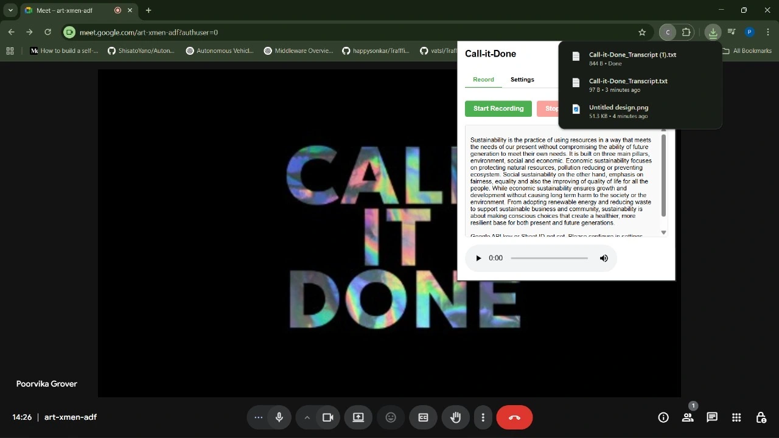Expand the tab search dropdown
The height and width of the screenshot is (438, 779).
tap(10, 10)
